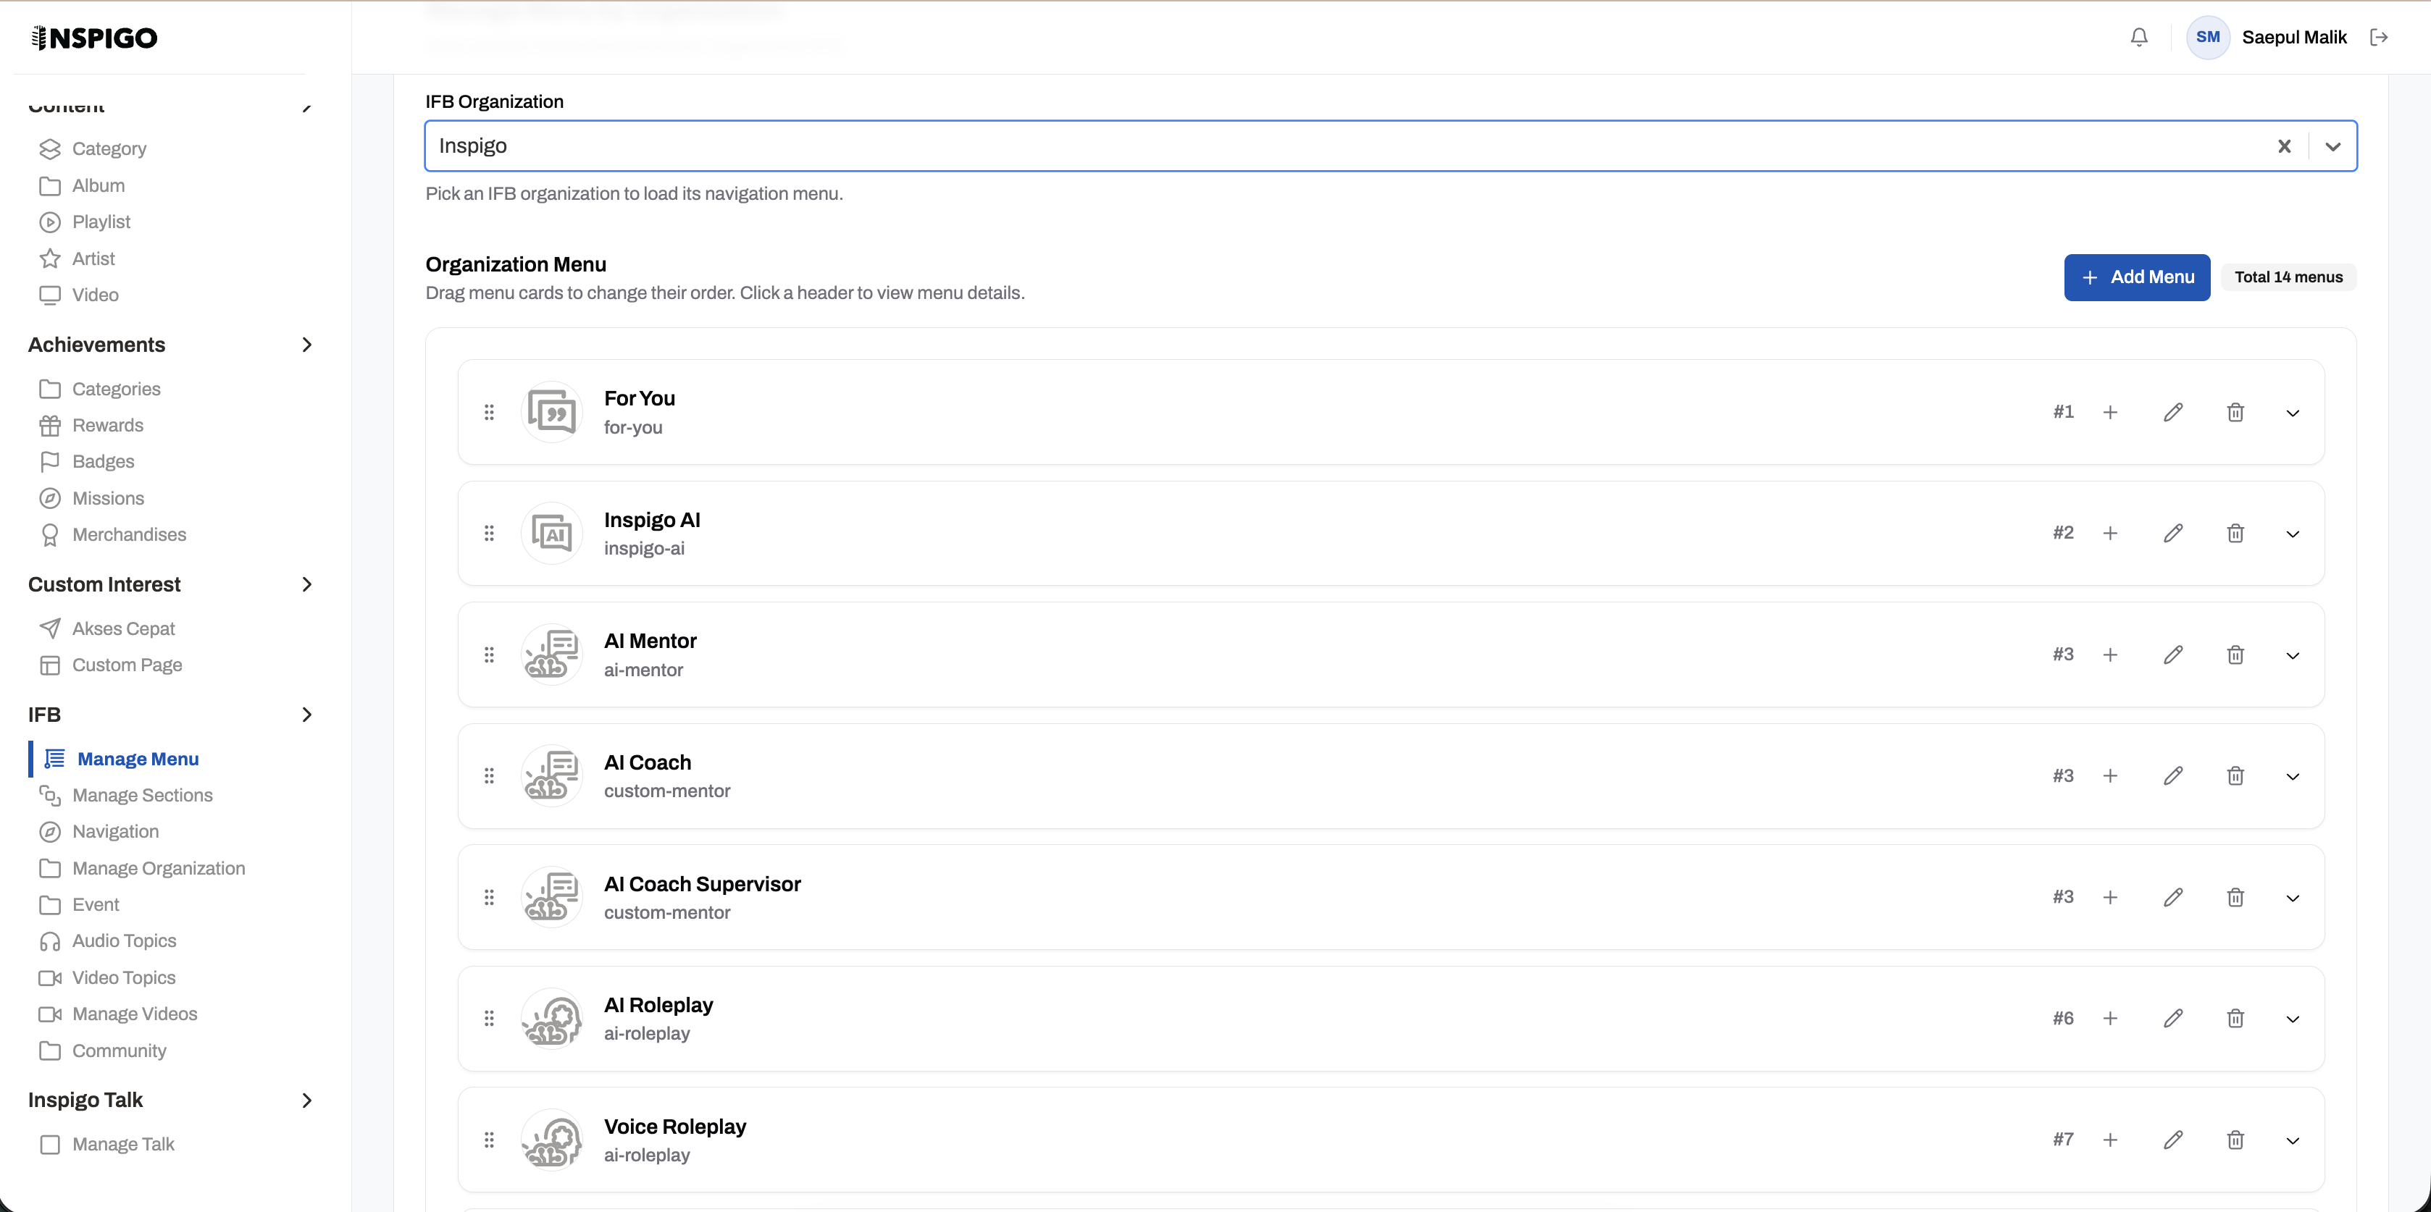Delete the AI Roleplay menu

point(2235,1019)
